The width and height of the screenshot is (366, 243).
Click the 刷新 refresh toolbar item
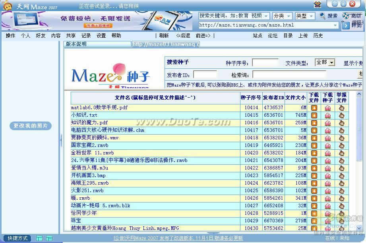(x=164, y=36)
